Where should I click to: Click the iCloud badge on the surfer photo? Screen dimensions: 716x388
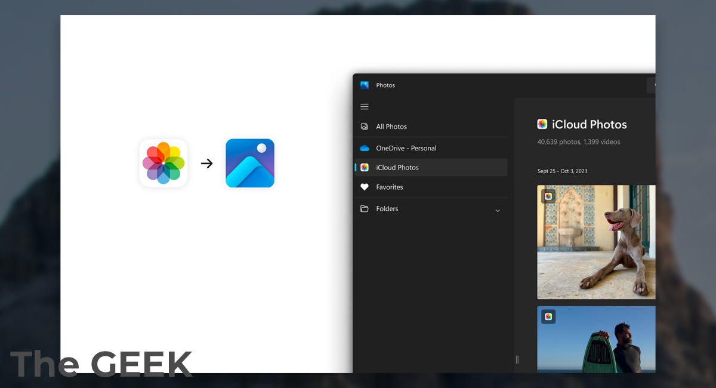pyautogui.click(x=548, y=317)
